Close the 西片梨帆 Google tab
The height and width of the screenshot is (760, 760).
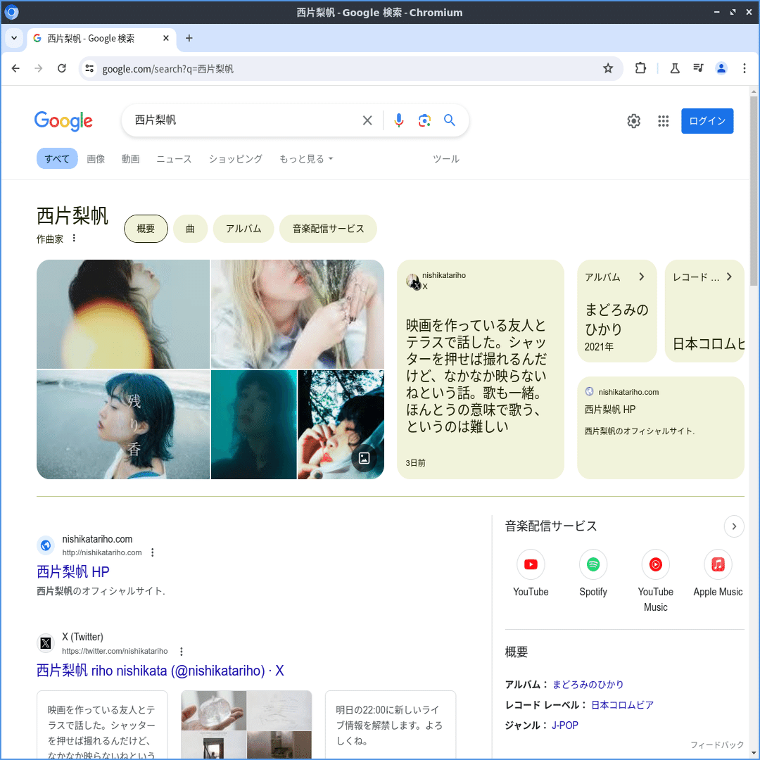pos(166,38)
